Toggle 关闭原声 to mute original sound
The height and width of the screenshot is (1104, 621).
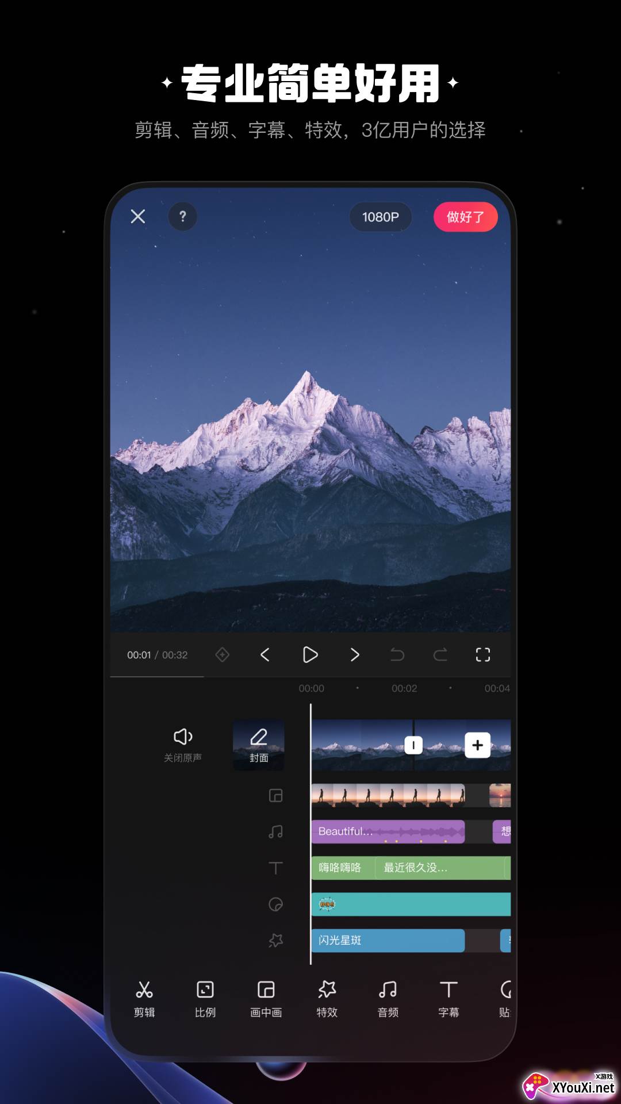coord(183,745)
